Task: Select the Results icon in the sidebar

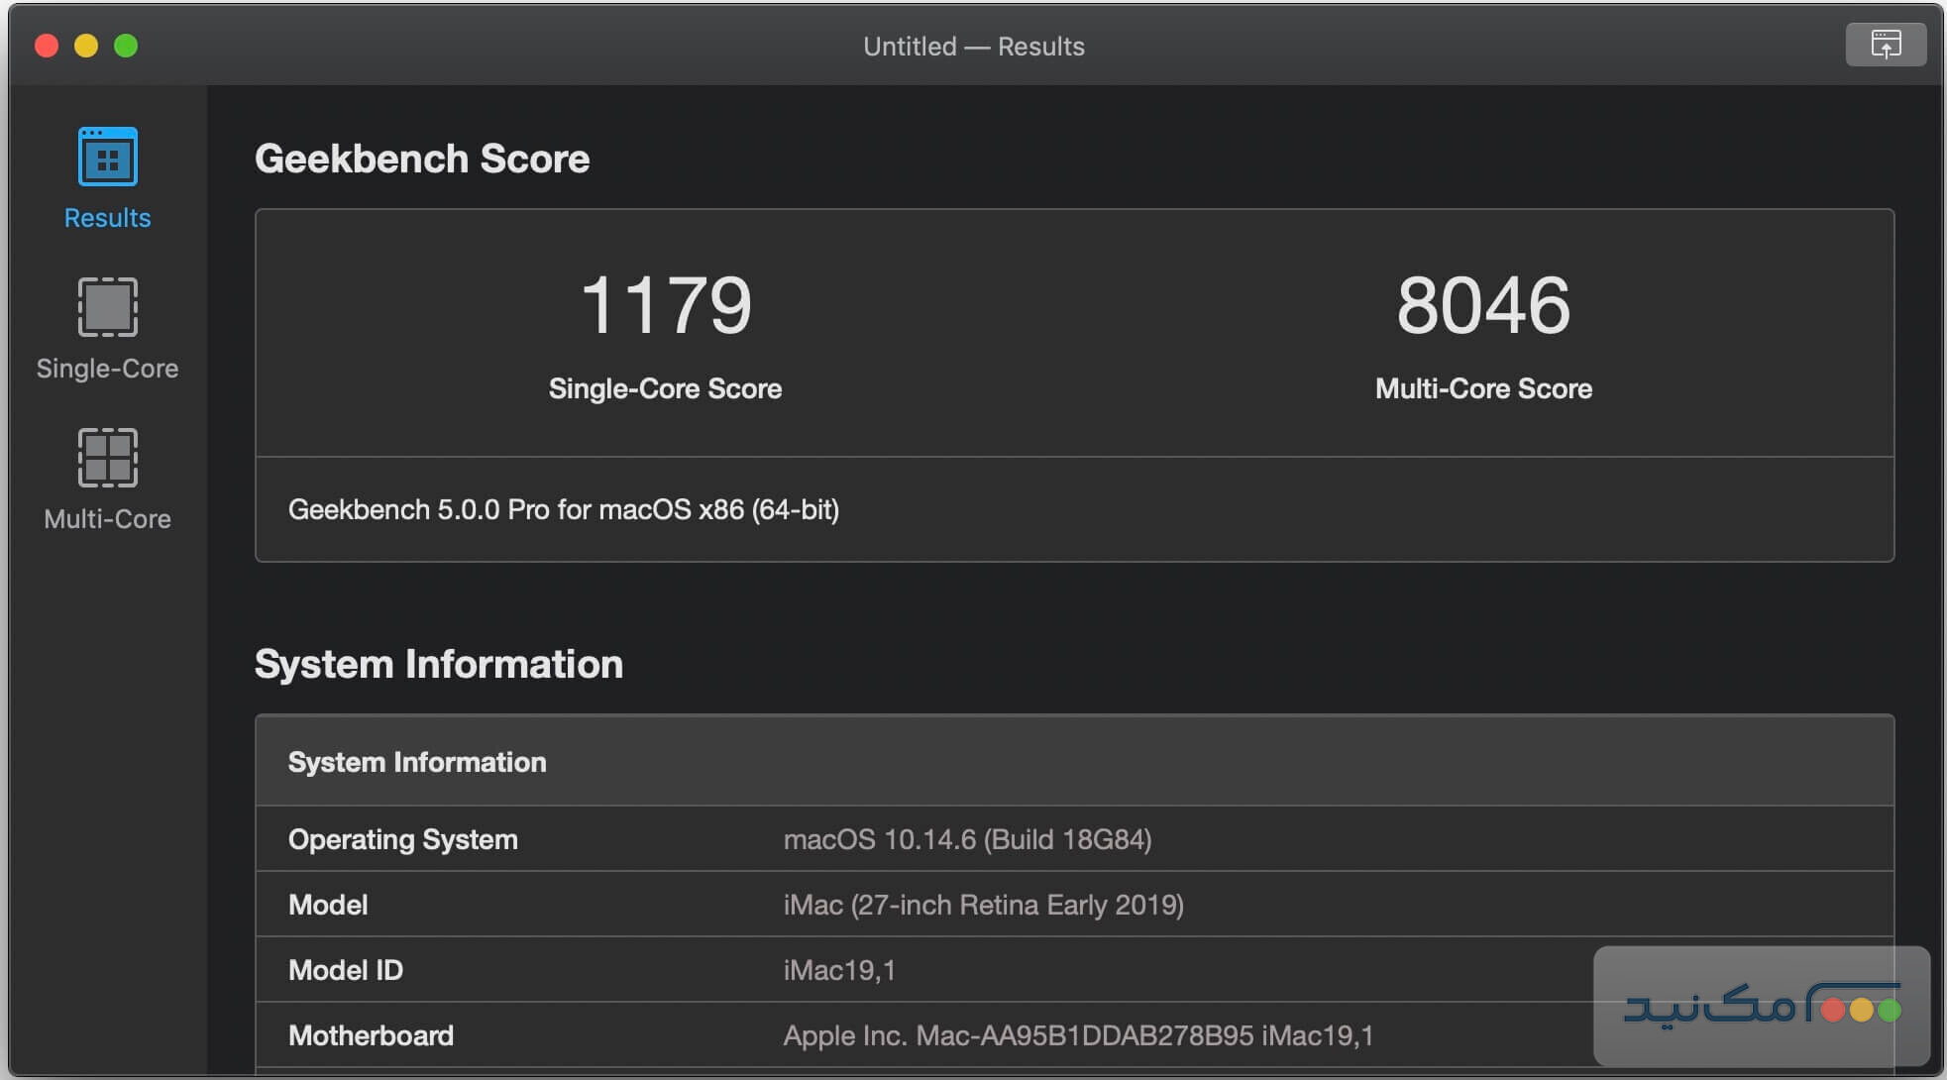Action: [106, 156]
